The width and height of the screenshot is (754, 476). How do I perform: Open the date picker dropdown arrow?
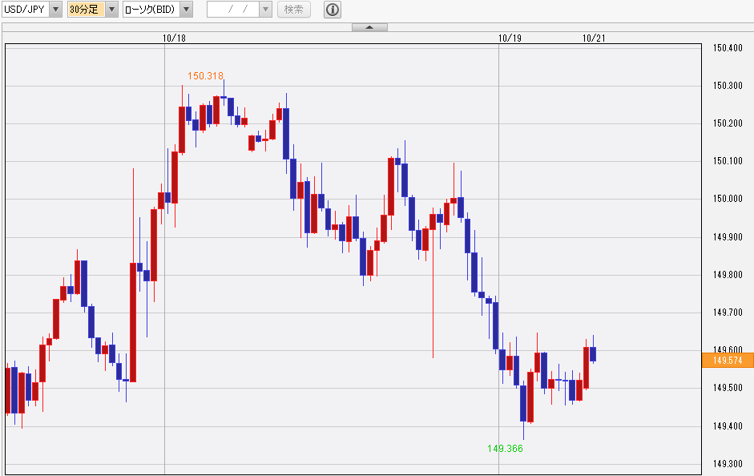265,9
